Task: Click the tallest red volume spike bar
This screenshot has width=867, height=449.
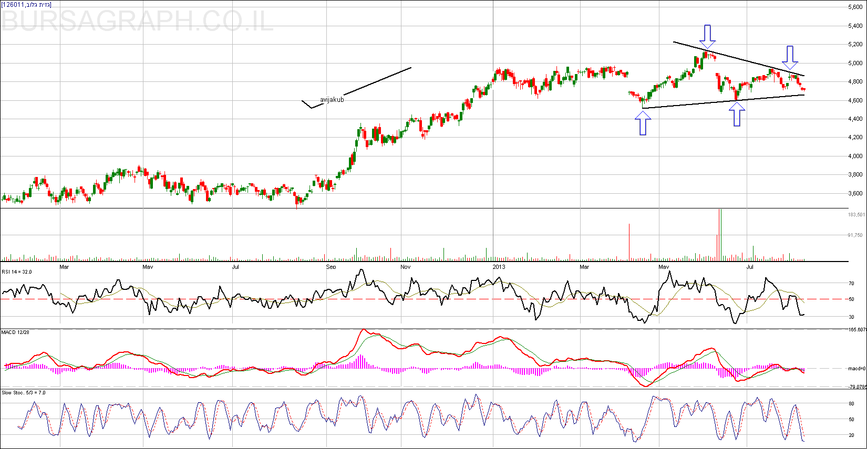Action: click(718, 235)
